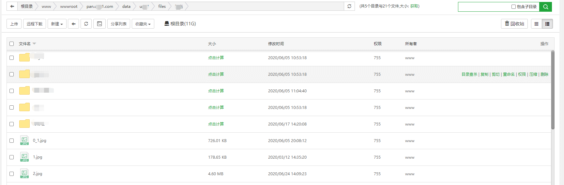Enable the 包含子目录 checkbox
Viewport: 564px width, 185px height.
point(513,7)
